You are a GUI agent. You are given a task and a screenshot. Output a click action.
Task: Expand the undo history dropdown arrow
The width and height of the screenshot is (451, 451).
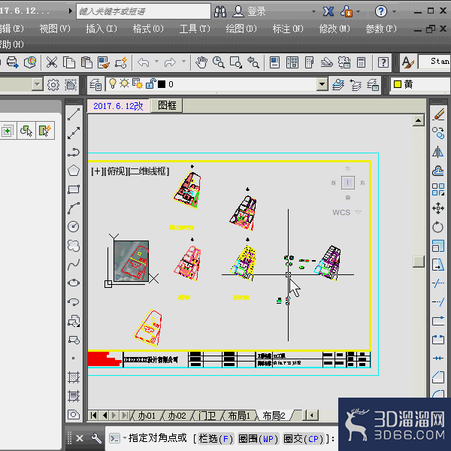tap(156, 62)
